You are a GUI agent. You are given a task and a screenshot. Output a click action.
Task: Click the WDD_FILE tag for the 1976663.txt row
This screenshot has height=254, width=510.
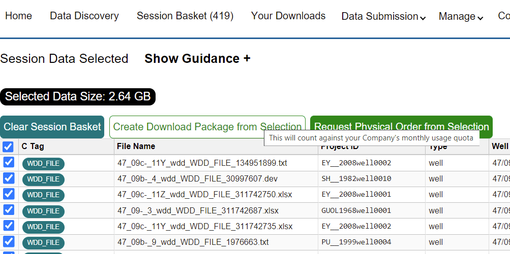click(x=43, y=243)
